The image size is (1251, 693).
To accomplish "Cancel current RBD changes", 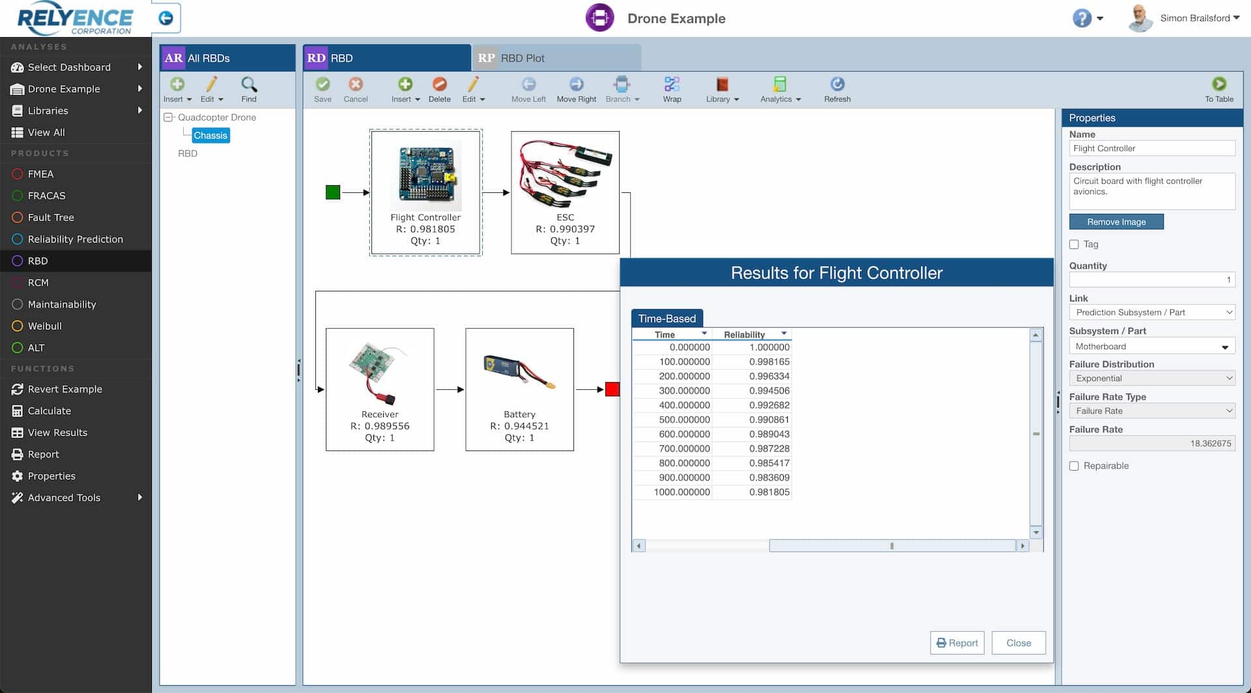I will coord(355,89).
